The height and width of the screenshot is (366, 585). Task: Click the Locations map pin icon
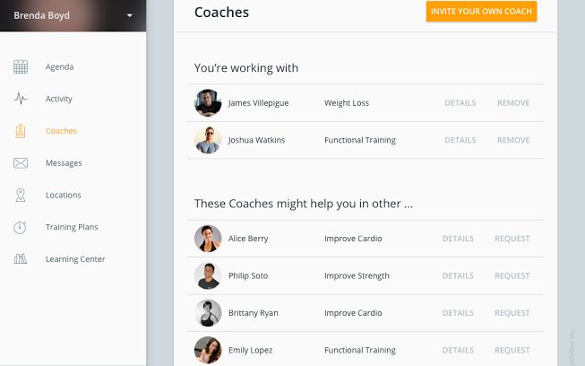click(x=20, y=195)
